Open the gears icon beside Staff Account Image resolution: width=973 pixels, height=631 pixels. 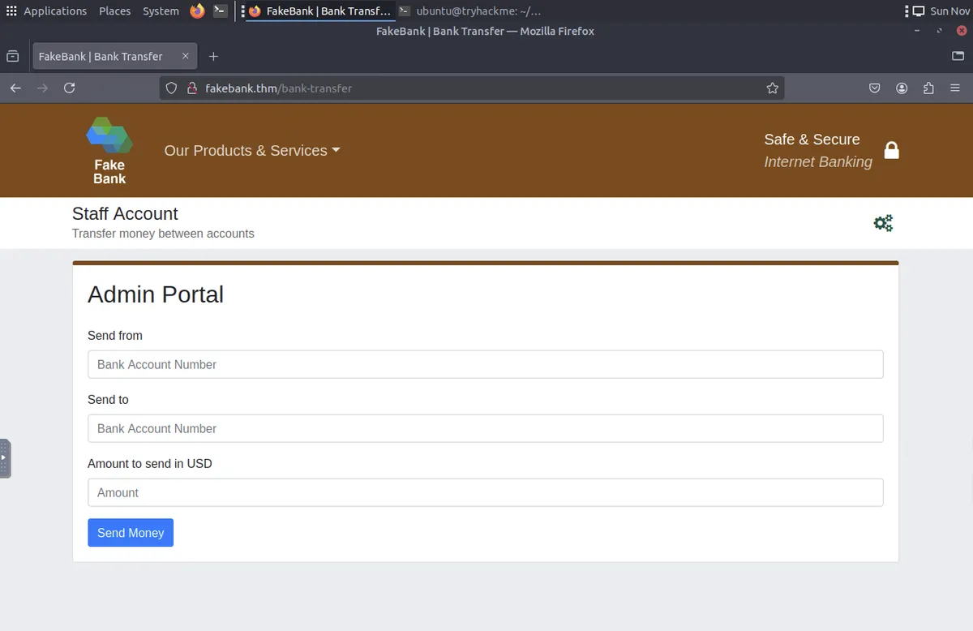[x=883, y=223]
